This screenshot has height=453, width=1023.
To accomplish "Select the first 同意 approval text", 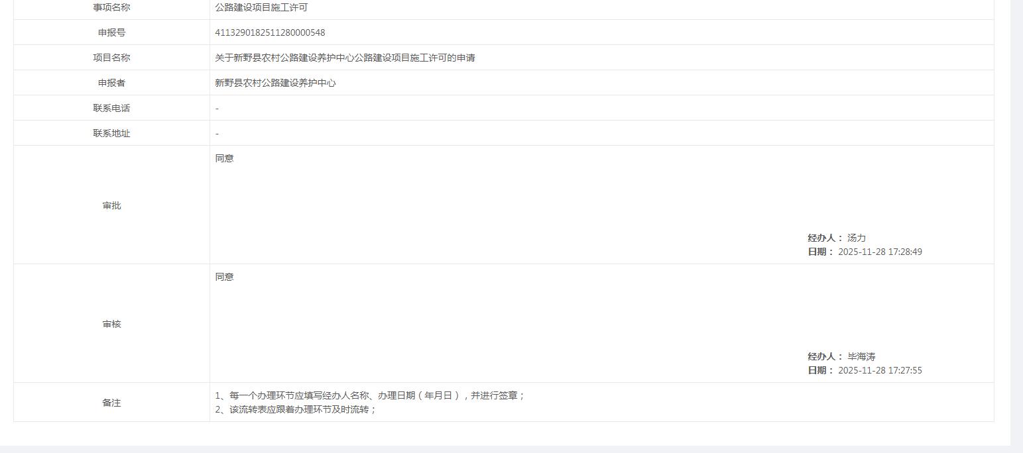I will tap(223, 158).
